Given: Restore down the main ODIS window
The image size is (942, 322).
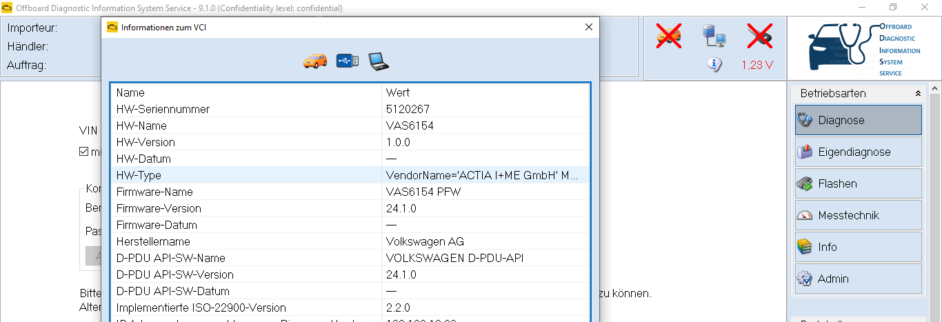Looking at the screenshot, I should coord(893,7).
